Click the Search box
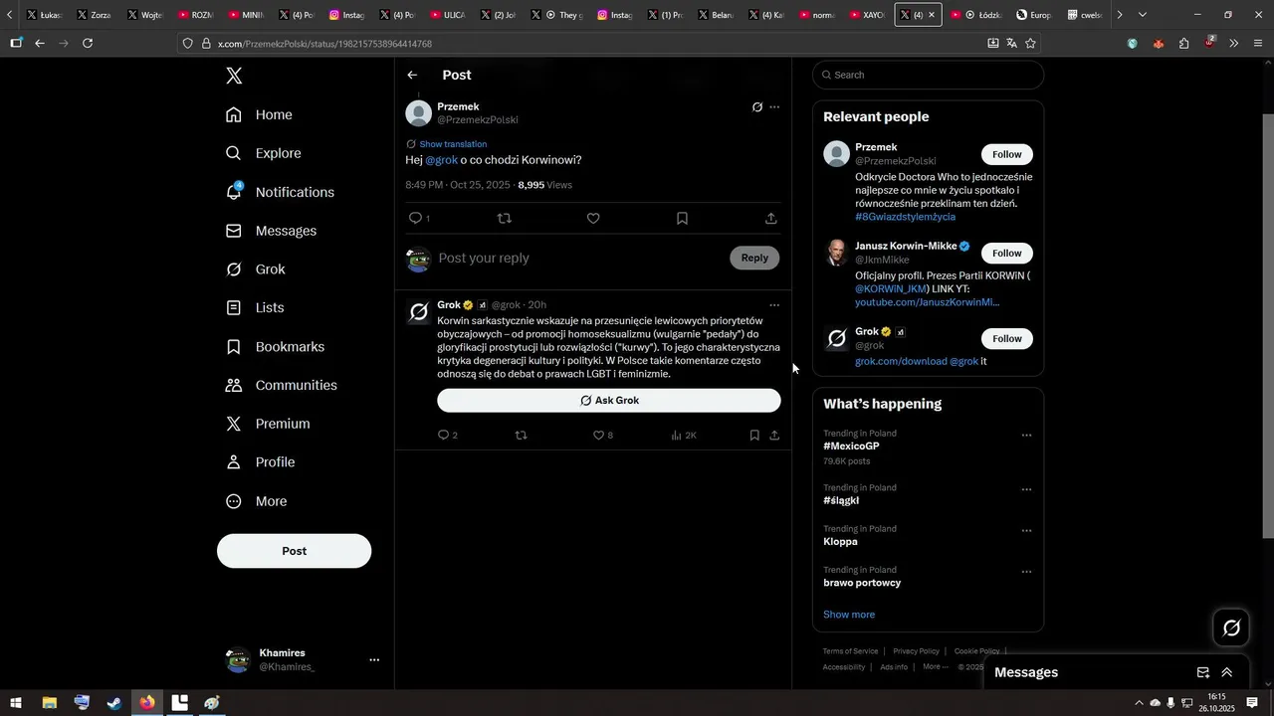Screen dimensions: 1274x716 [x=928, y=76]
